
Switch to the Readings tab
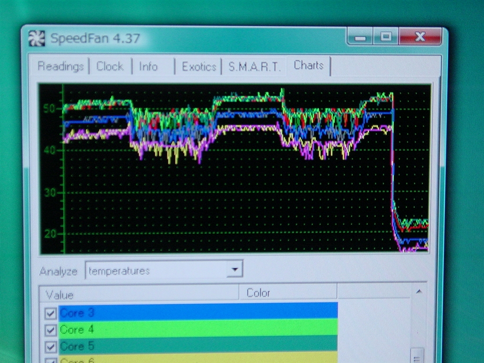click(x=60, y=67)
